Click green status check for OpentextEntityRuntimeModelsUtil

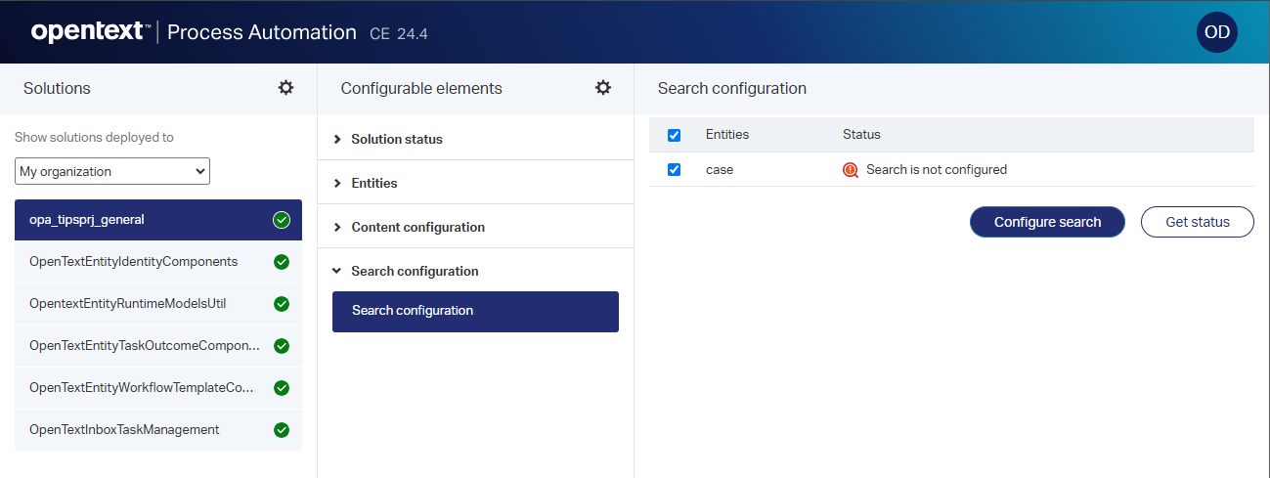(282, 304)
